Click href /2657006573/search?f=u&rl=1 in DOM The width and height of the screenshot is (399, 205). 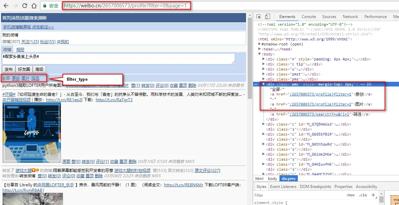pos(319,114)
